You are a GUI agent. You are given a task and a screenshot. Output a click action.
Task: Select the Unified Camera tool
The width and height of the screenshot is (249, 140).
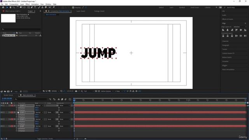[x=21, y=7]
